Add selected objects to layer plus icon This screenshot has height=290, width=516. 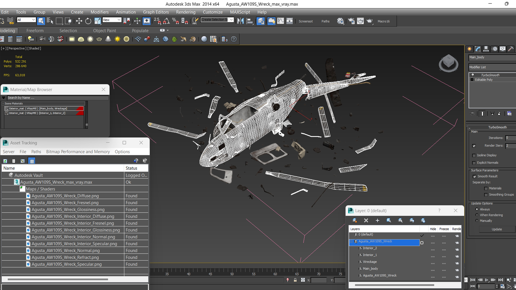point(377,220)
